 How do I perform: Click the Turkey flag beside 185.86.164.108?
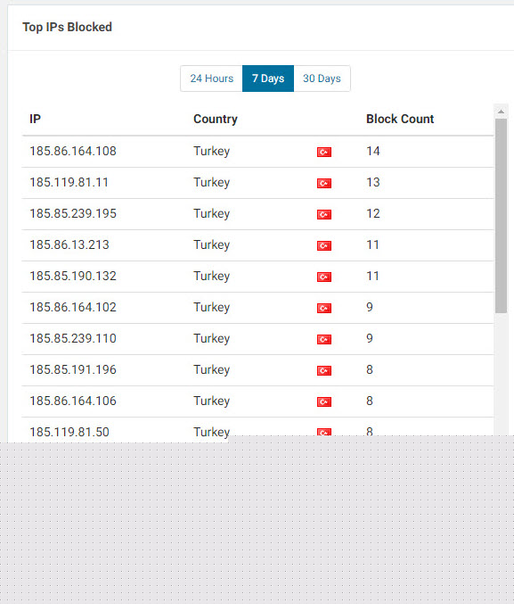point(324,152)
